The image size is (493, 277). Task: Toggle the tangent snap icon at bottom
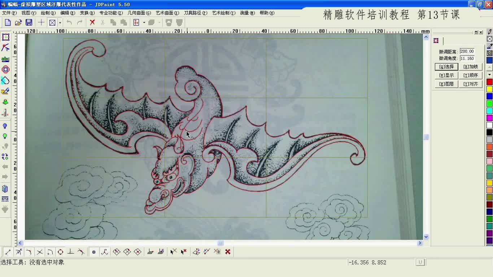[x=82, y=252]
